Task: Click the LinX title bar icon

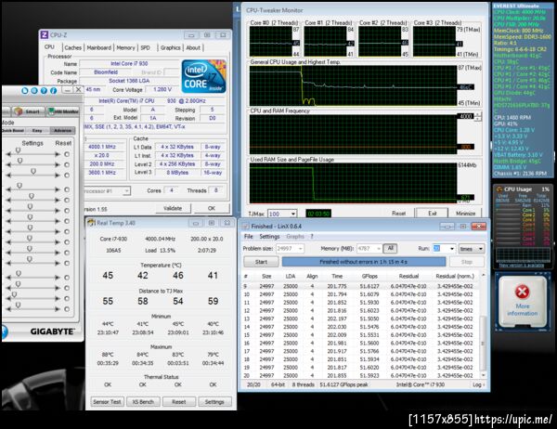Action: click(245, 226)
